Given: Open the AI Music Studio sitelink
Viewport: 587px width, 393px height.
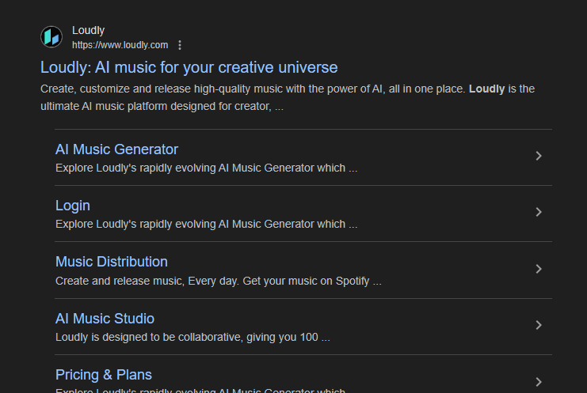Looking at the screenshot, I should point(105,319).
